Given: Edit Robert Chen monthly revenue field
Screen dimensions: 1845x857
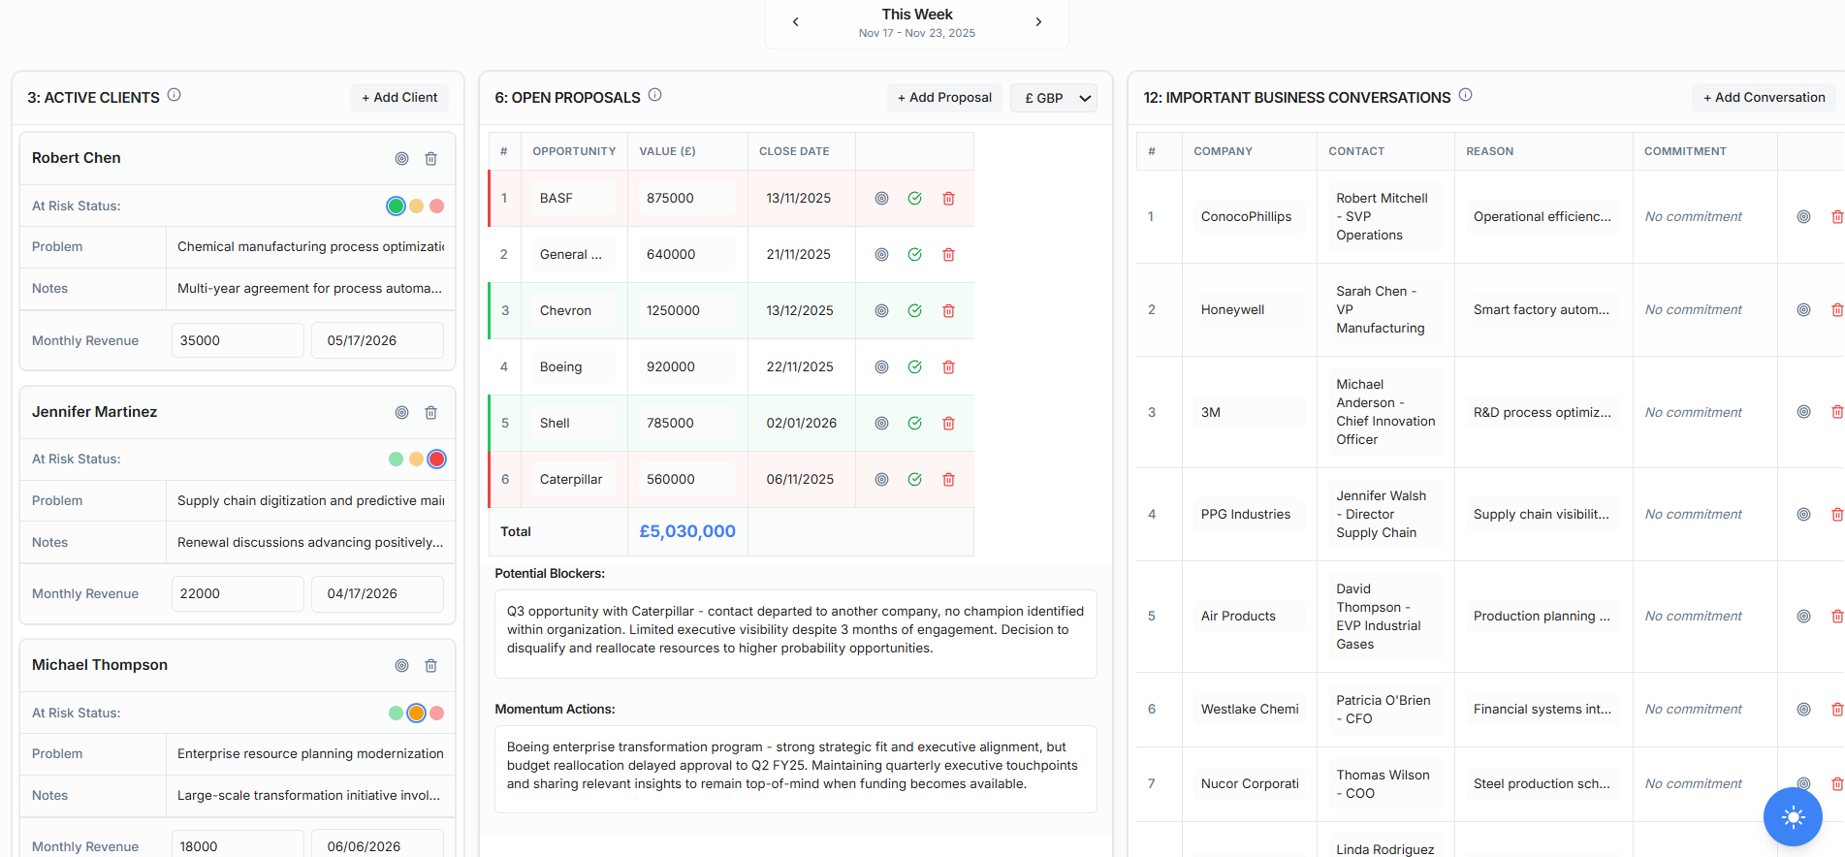Looking at the screenshot, I should pos(238,341).
